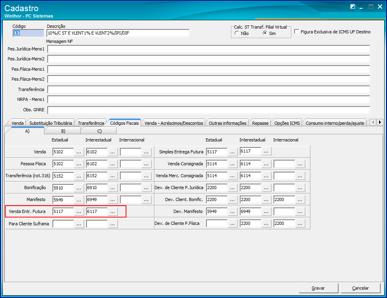Image resolution: width=387 pixels, height=298 pixels.
Task: Click the Cancelar button
Action: click(360, 288)
